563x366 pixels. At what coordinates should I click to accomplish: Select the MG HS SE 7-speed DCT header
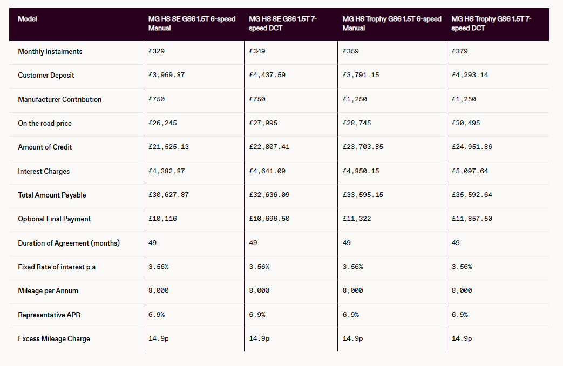283,23
